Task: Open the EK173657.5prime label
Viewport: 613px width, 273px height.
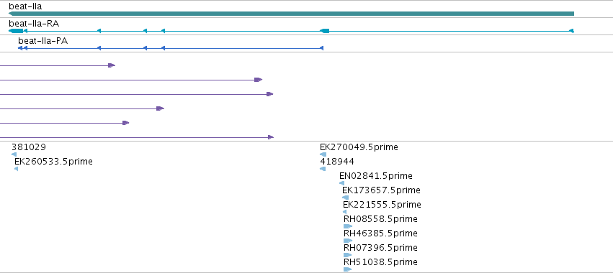Action: (381, 190)
